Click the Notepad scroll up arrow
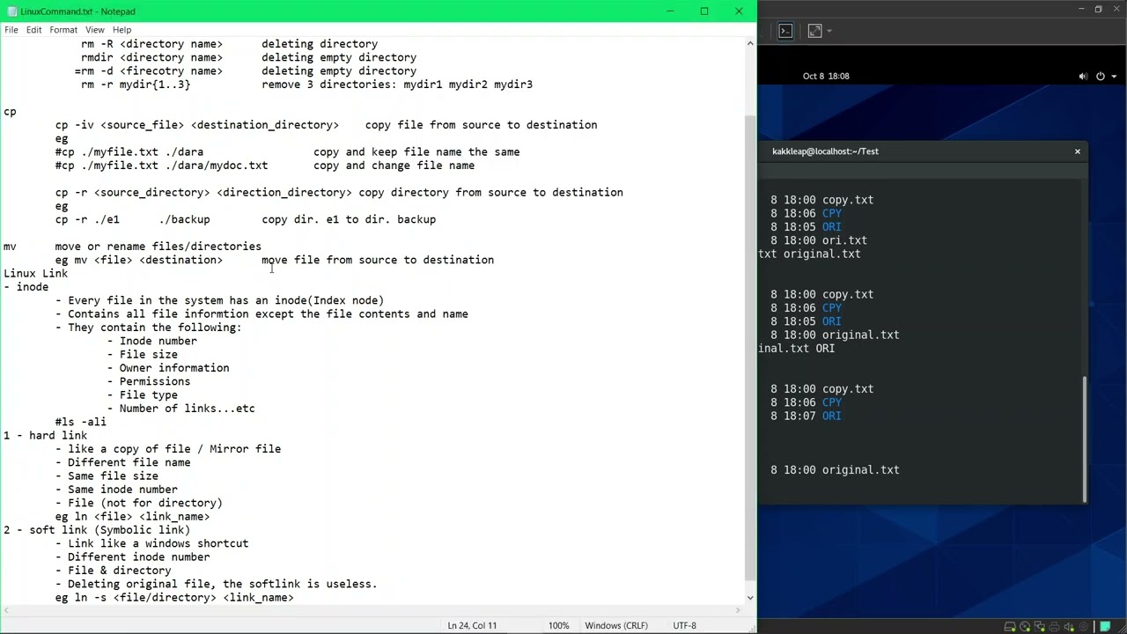Screen dimensions: 1127x634 [x=750, y=42]
